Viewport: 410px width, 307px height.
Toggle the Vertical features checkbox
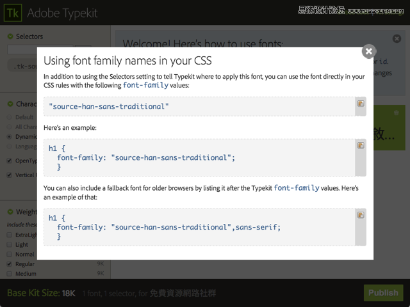pyautogui.click(x=10, y=175)
